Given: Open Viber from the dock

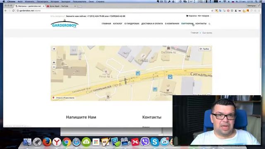Looking at the screenshot, I should click(x=145, y=142).
